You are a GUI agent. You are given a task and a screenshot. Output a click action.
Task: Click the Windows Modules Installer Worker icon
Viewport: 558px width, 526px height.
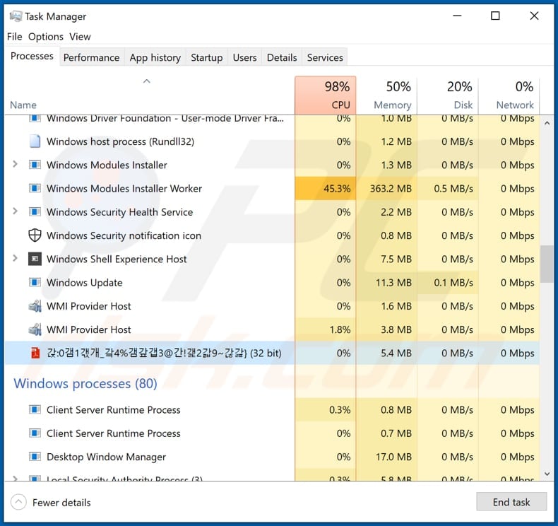pyautogui.click(x=35, y=188)
